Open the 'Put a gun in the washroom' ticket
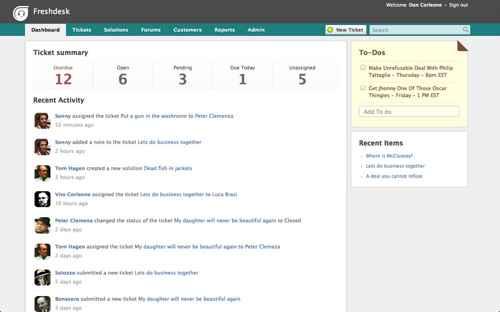This screenshot has width=500, height=312. [x=153, y=116]
